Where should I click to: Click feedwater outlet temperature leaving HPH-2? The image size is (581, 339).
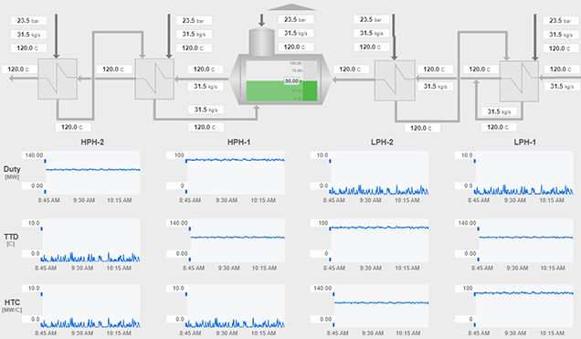(x=20, y=69)
